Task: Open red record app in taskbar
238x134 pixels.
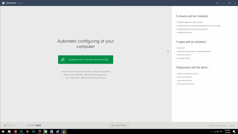Action: tap(40, 131)
